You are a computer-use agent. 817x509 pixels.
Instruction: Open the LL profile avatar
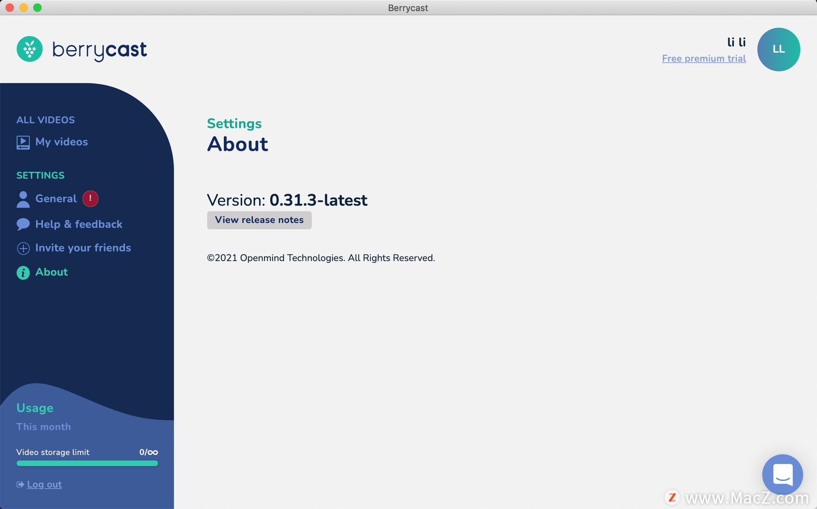pyautogui.click(x=778, y=49)
